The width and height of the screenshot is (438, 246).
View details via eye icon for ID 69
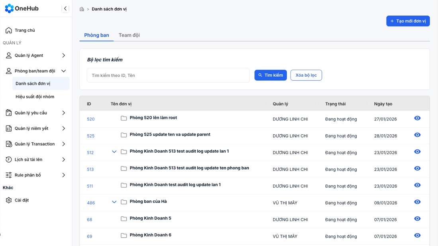tap(417, 235)
